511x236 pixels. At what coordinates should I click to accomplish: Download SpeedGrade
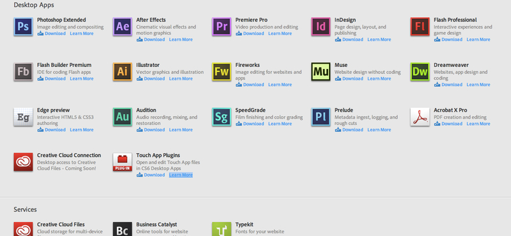click(250, 124)
